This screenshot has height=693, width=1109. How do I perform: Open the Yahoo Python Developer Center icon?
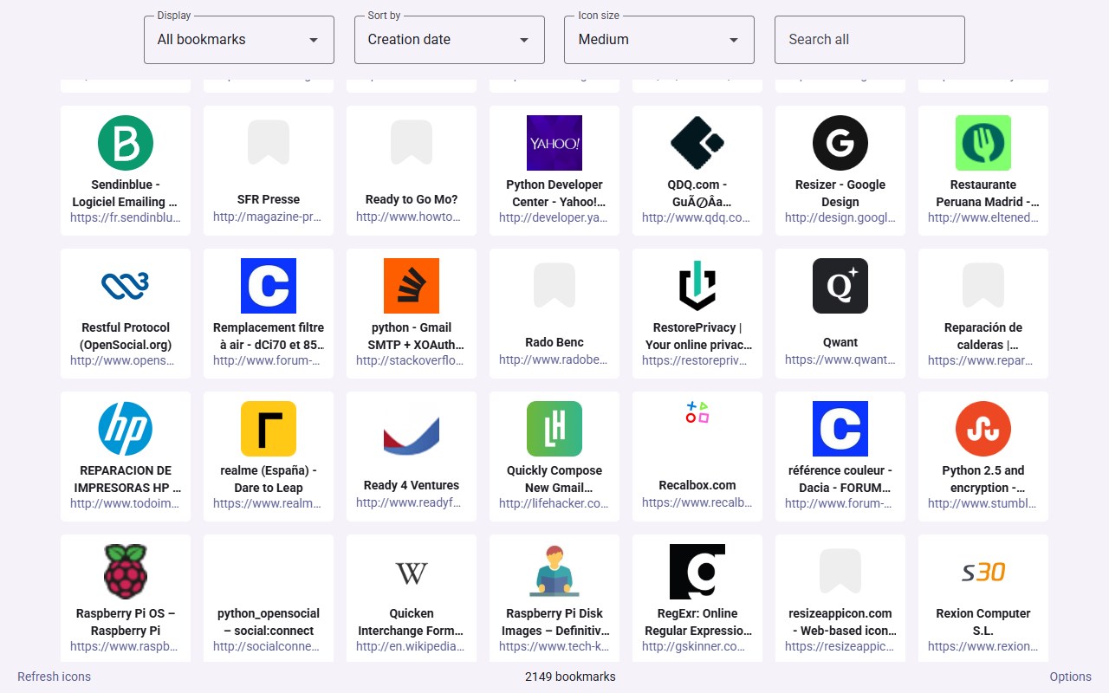[554, 143]
